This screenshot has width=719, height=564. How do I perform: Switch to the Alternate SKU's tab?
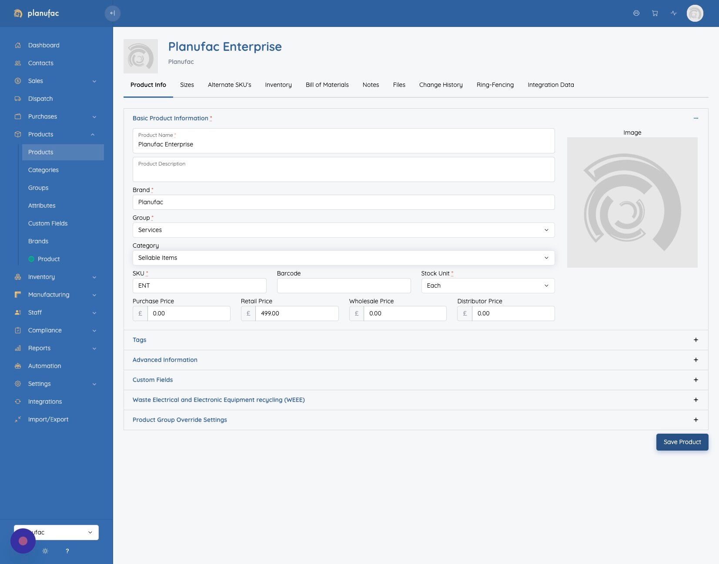pos(230,85)
